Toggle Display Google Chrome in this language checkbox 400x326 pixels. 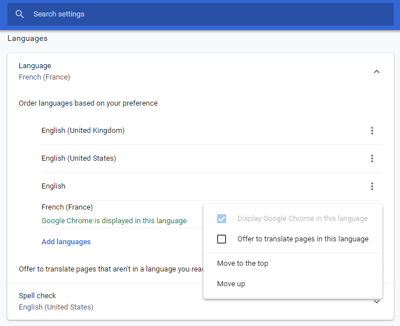(x=222, y=219)
